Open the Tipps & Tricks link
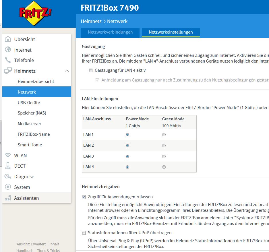The image size is (269, 252). click(49, 250)
